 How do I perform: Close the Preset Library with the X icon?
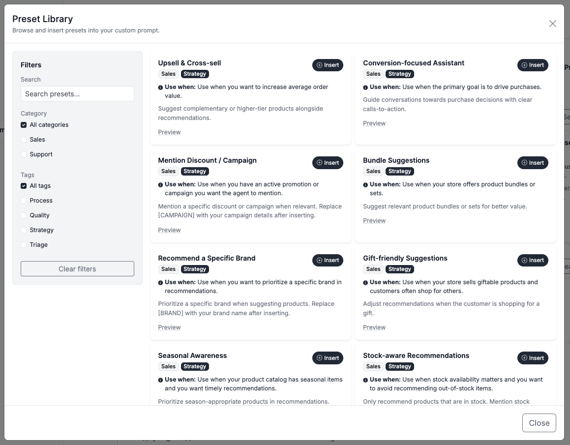tap(553, 24)
